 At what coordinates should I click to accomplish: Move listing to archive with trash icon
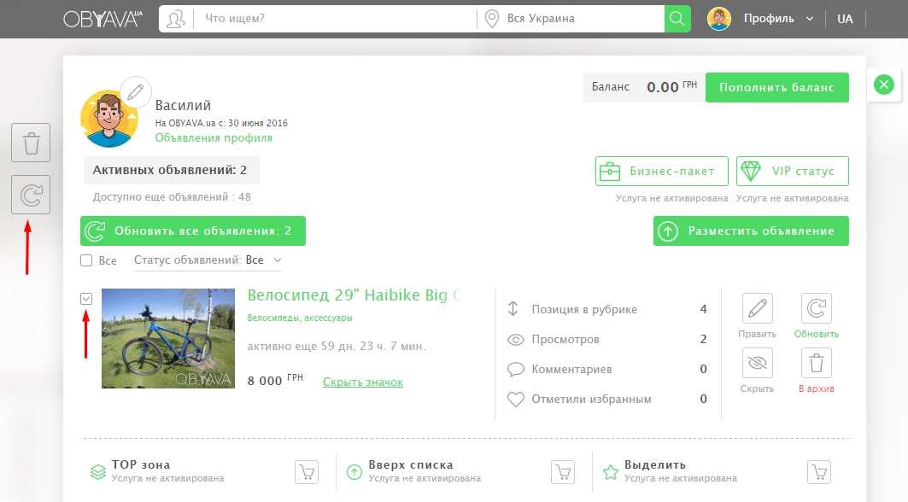(816, 364)
